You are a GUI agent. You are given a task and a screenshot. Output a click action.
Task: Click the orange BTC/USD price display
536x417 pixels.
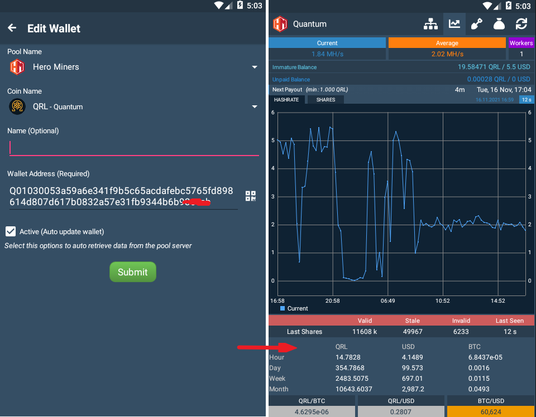pos(491,411)
